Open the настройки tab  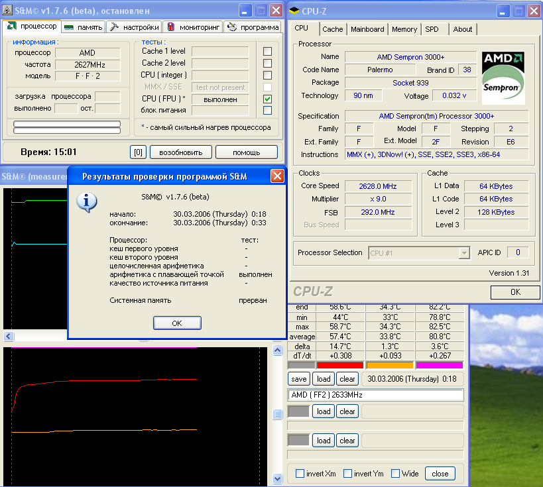[135, 27]
